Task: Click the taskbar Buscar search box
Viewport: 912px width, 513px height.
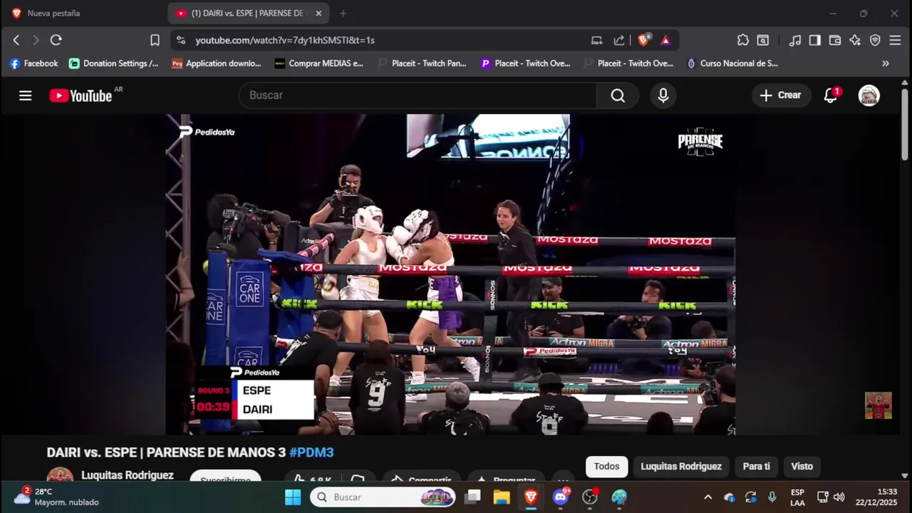Action: [x=383, y=497]
